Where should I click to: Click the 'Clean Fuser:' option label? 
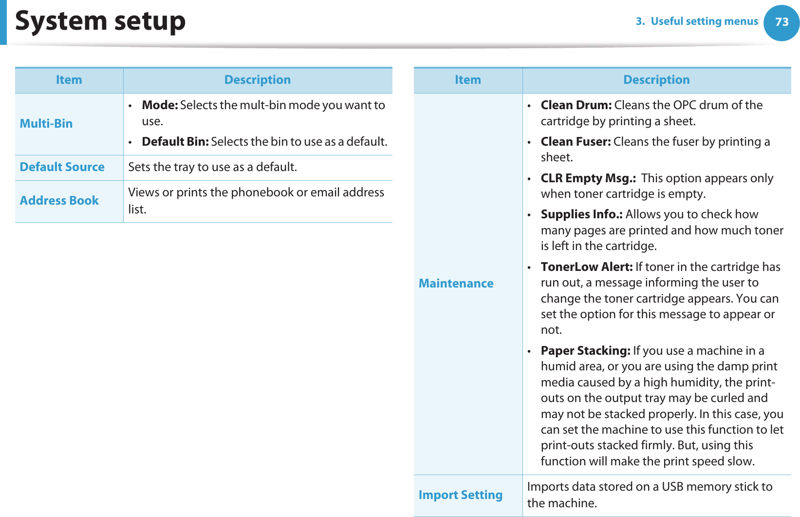pos(576,142)
